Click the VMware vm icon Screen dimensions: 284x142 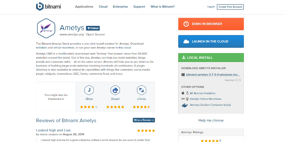183,99
